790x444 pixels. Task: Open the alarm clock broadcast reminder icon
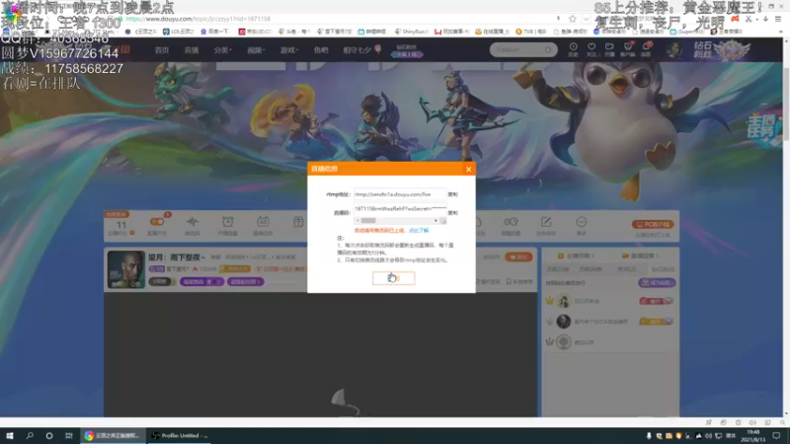pyautogui.click(x=228, y=222)
